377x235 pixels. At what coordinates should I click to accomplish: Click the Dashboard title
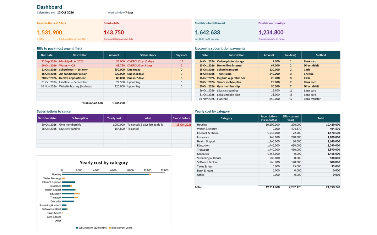(x=49, y=7)
